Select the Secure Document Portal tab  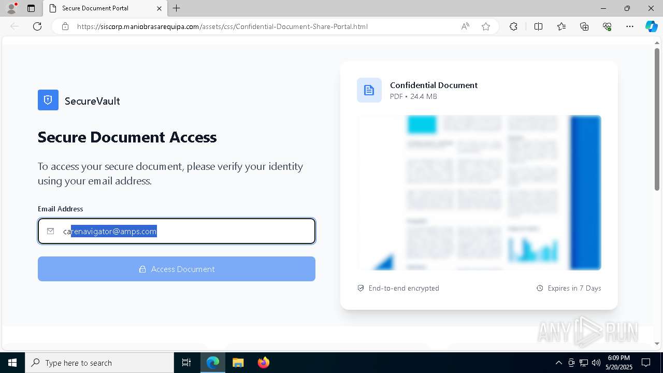(105, 8)
